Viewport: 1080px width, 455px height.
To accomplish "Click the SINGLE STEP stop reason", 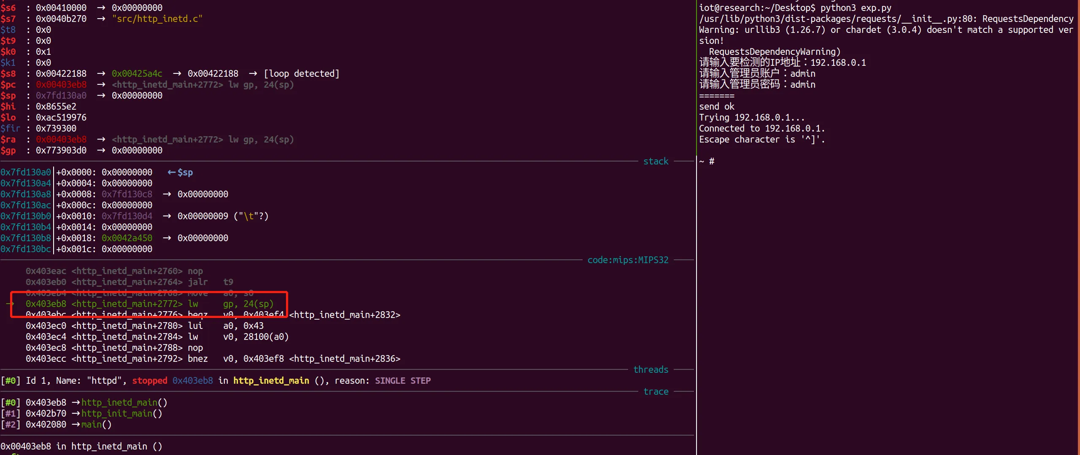I will pyautogui.click(x=402, y=381).
